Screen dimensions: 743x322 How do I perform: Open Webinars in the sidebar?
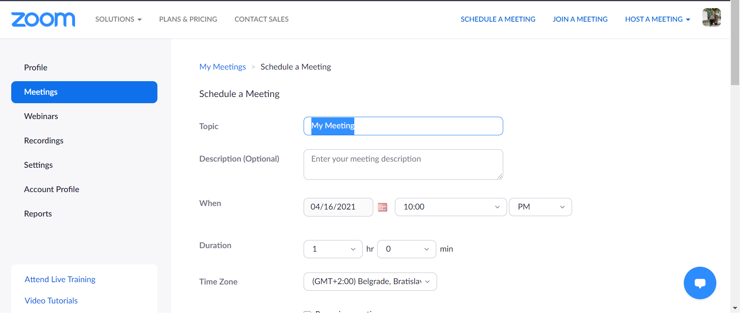pyautogui.click(x=41, y=116)
